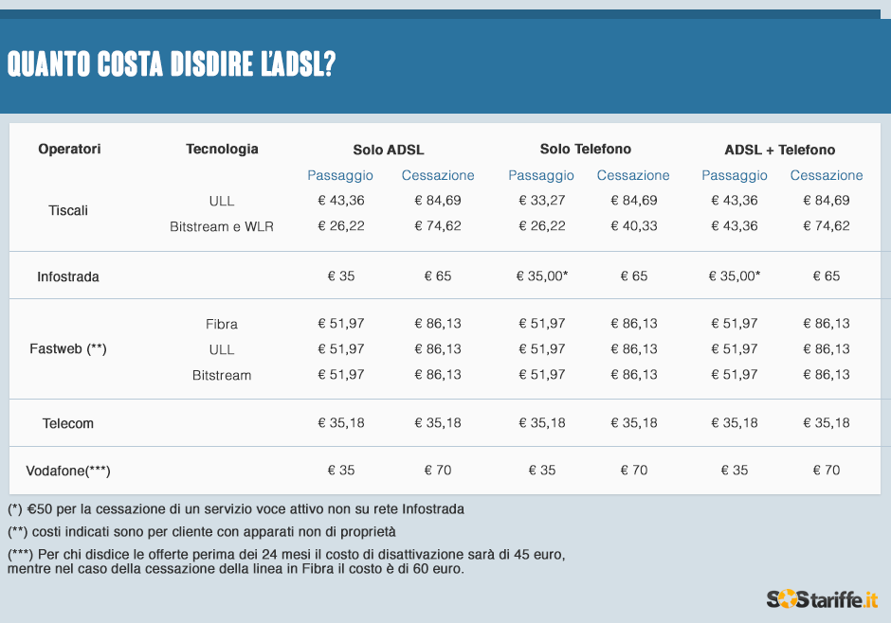This screenshot has width=891, height=623.
Task: Click Fastweb ULL Solo Telefono Cessazione "€ 86,13"
Action: pyautogui.click(x=634, y=349)
